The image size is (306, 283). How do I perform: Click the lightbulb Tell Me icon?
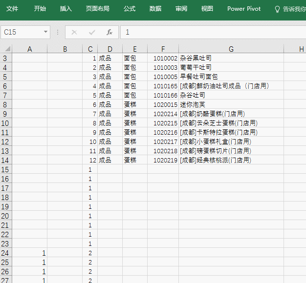point(277,9)
